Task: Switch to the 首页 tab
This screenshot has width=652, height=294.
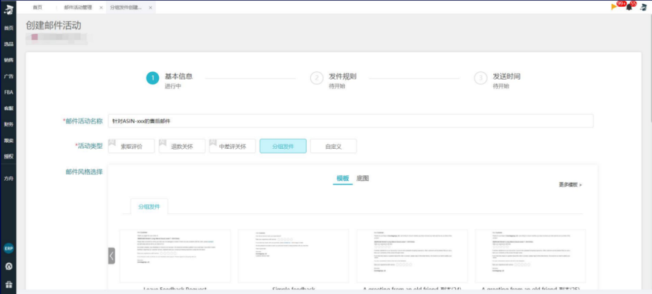Action: 37,7
